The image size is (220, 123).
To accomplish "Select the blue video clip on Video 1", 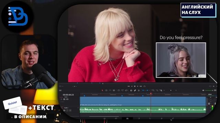I will (x=143, y=101).
